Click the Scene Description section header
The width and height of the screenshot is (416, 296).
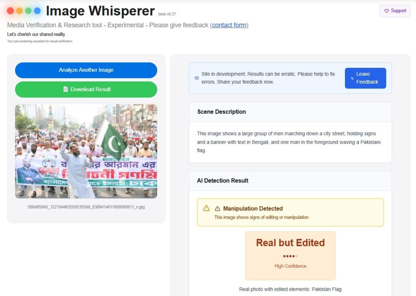(221, 112)
